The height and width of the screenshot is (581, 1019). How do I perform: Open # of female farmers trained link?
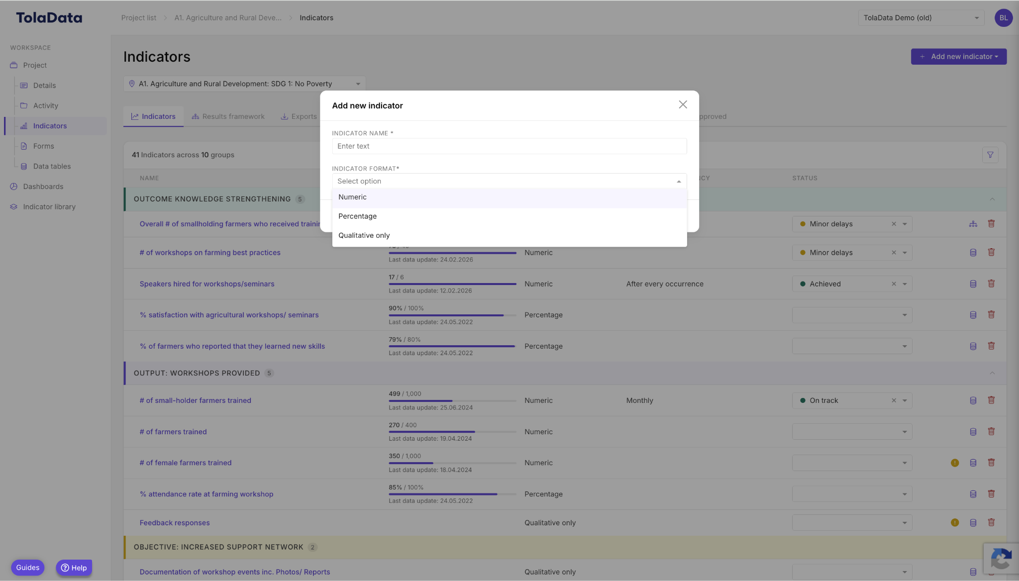186,463
